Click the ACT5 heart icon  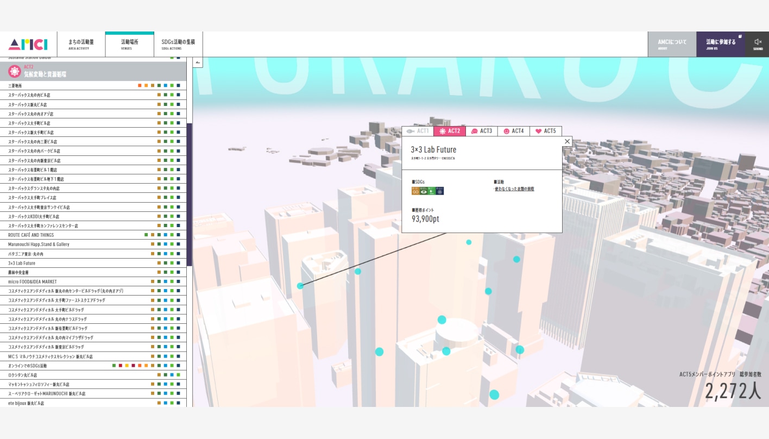coord(538,131)
